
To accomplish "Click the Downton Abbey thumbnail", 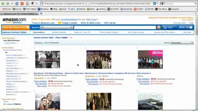I will pos(99,60).
